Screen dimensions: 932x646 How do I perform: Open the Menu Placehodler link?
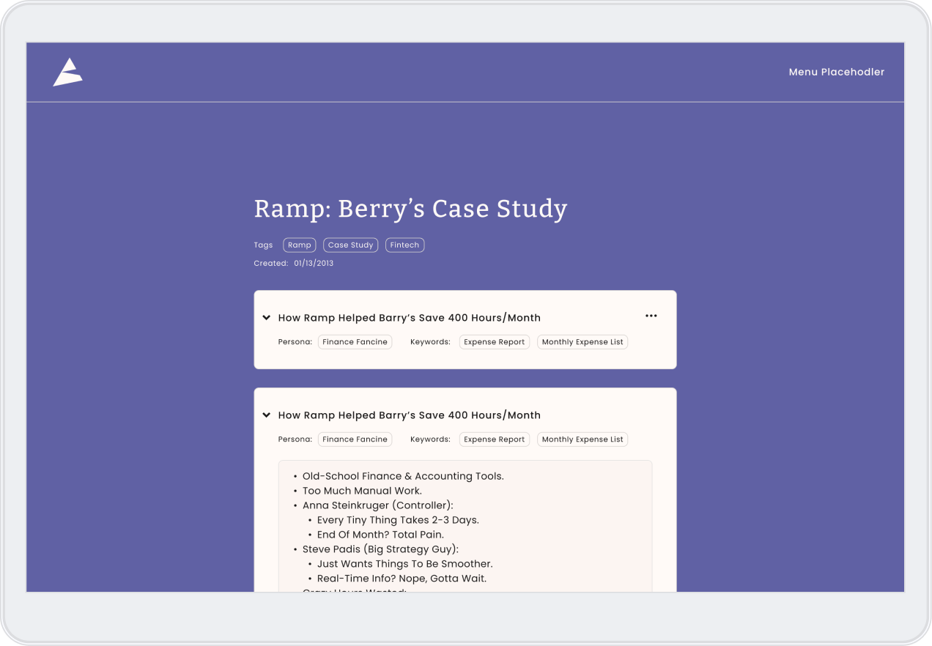pos(837,72)
